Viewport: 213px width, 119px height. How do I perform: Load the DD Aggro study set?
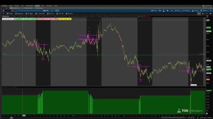tap(29, 14)
